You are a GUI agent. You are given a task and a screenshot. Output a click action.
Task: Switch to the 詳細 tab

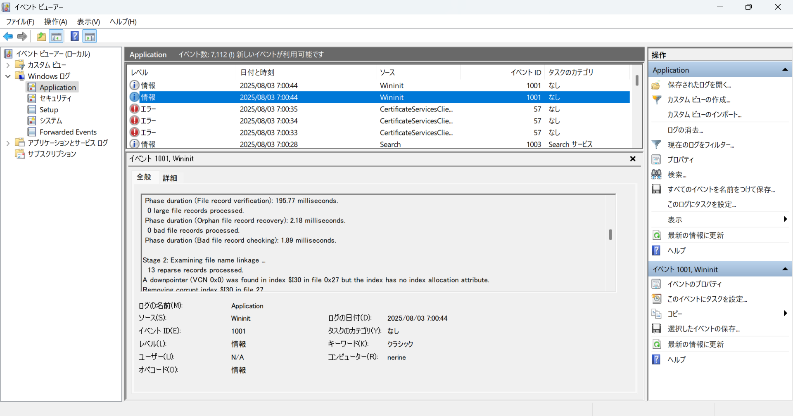coord(170,178)
